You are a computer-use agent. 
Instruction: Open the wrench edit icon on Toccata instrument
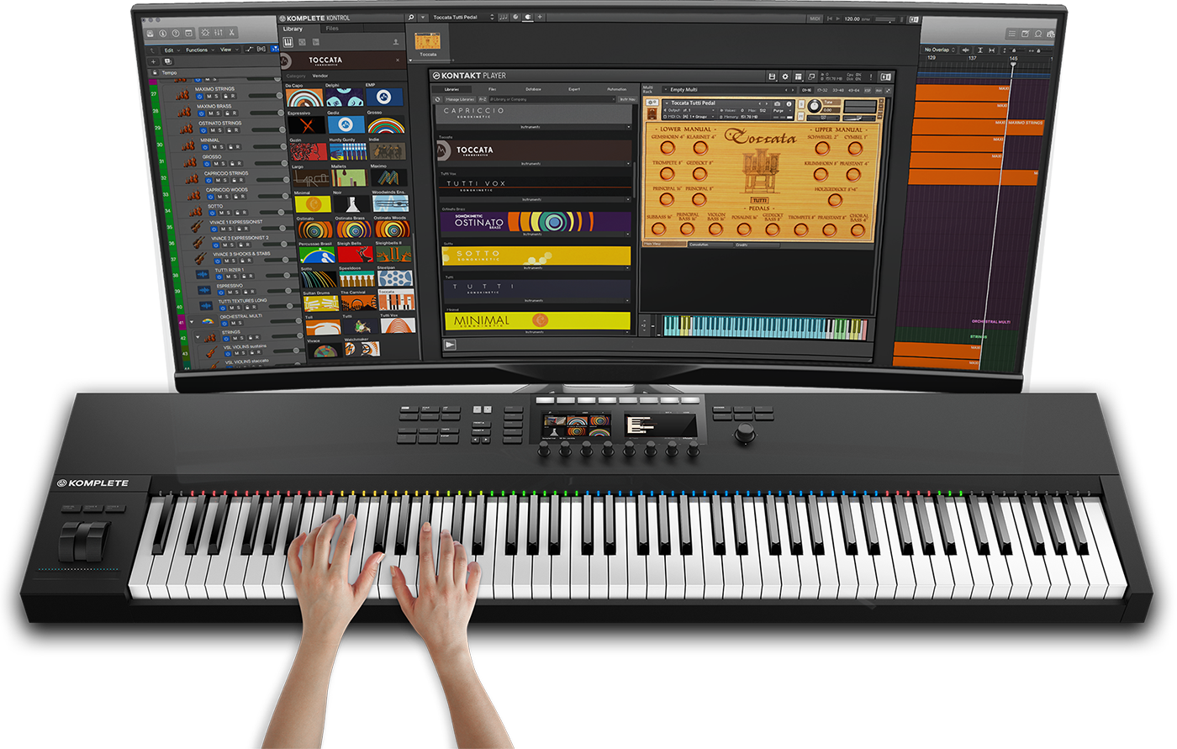(652, 103)
